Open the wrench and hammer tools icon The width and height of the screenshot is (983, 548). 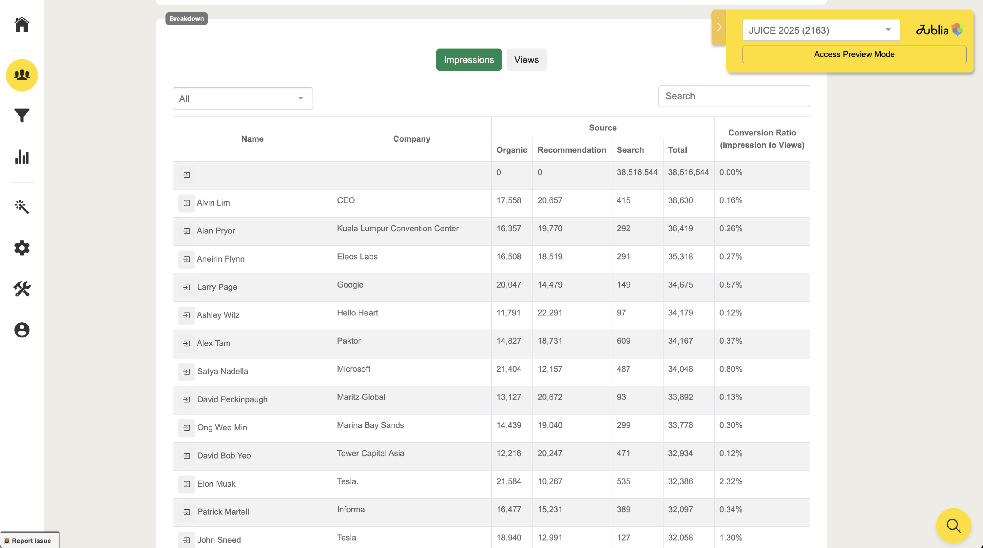click(22, 289)
